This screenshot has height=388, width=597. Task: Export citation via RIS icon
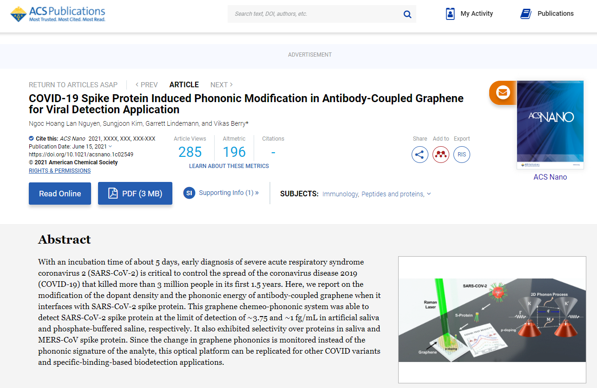[462, 155]
